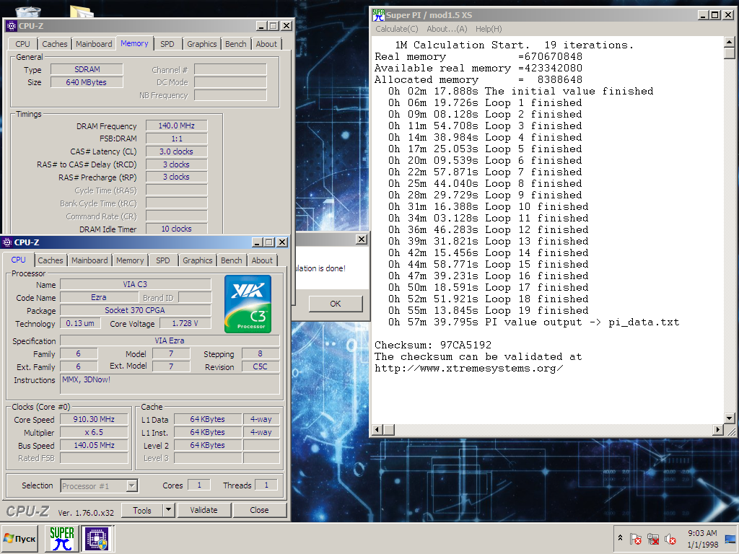Image resolution: width=739 pixels, height=554 pixels.
Task: Click the xtremesystems.org URL text
Action: point(468,369)
